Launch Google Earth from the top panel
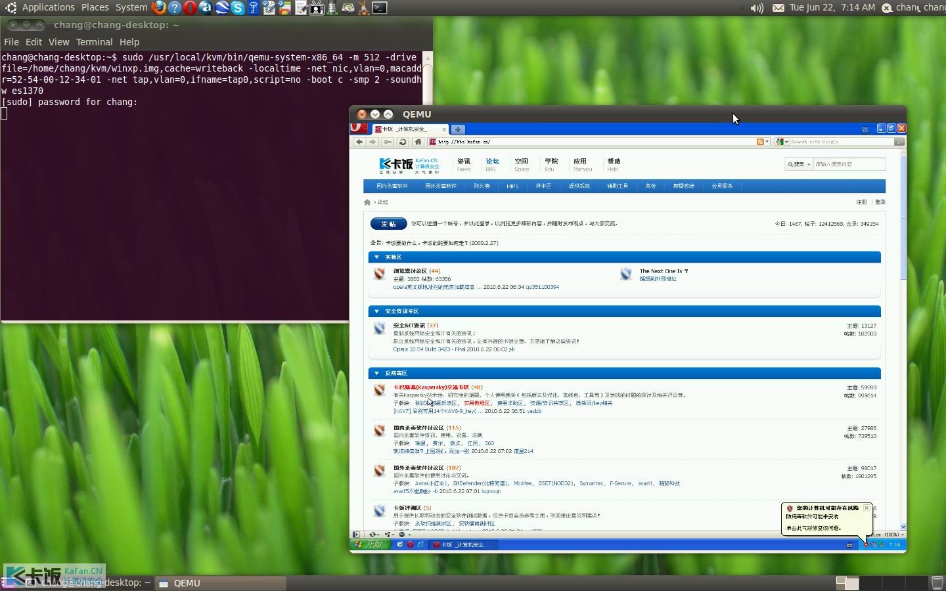The image size is (946, 591). point(221,8)
